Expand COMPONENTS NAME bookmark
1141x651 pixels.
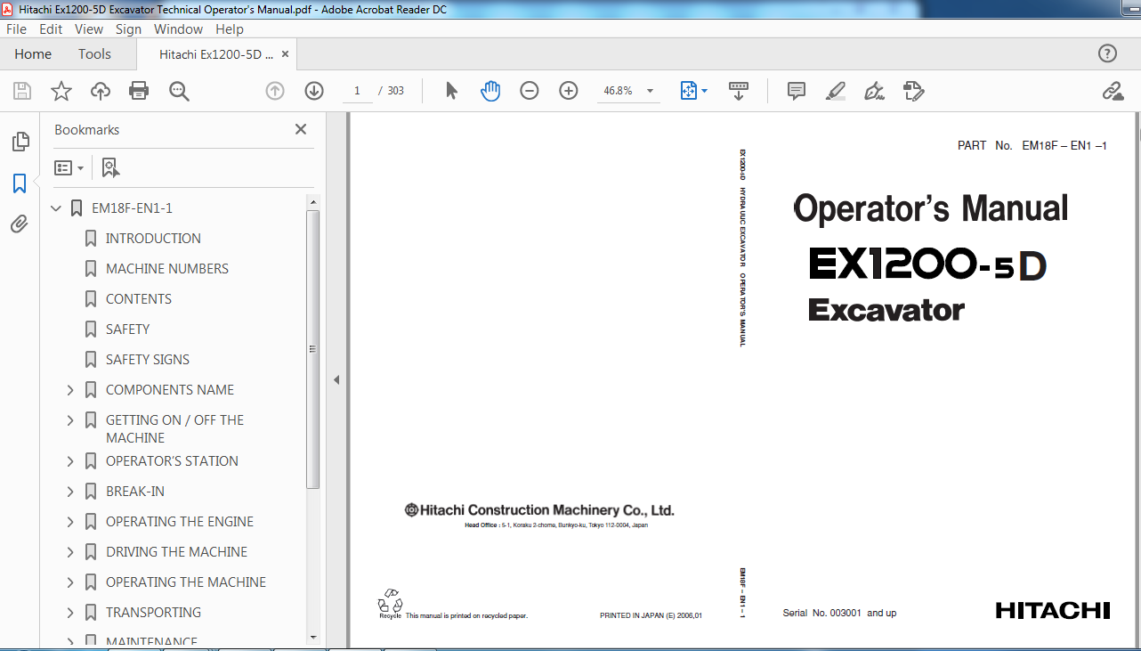point(70,390)
